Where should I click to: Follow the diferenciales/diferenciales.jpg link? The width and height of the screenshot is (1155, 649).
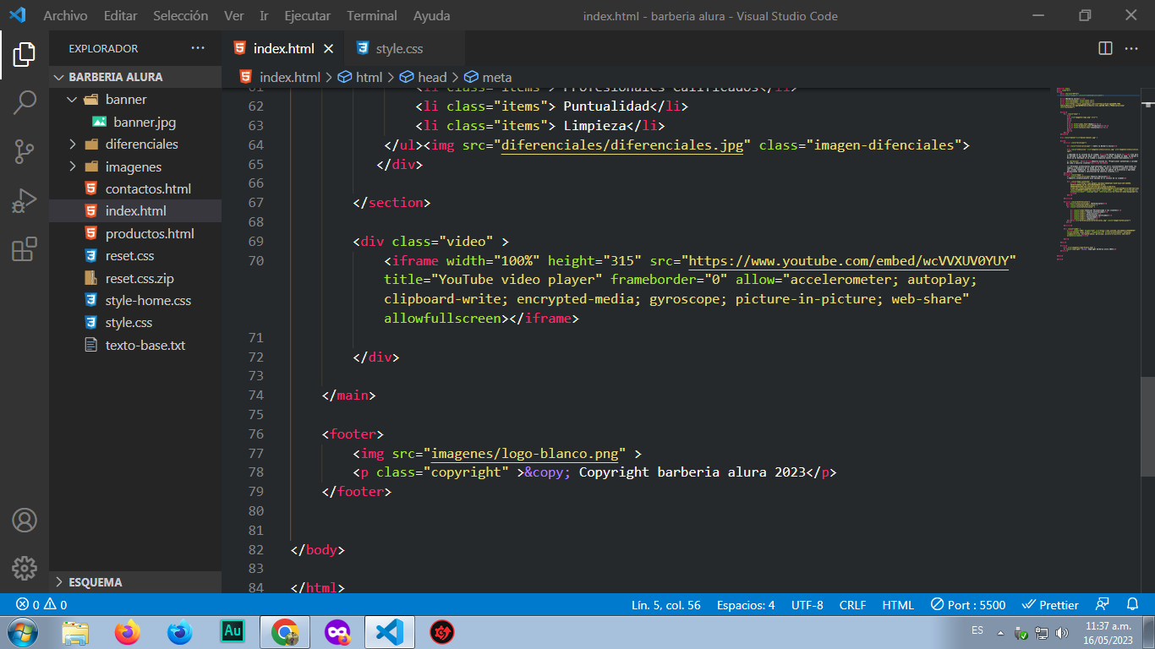pyautogui.click(x=621, y=145)
